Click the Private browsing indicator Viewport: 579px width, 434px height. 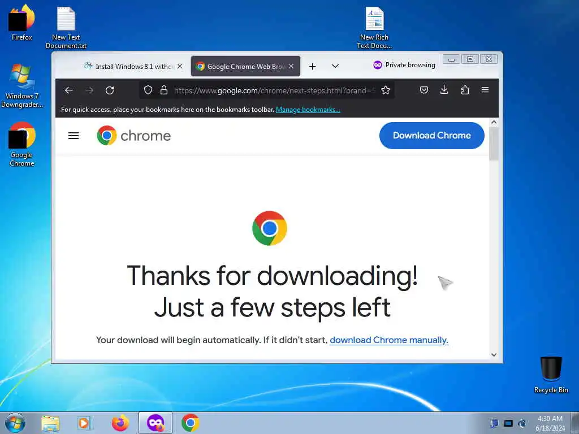pos(404,65)
